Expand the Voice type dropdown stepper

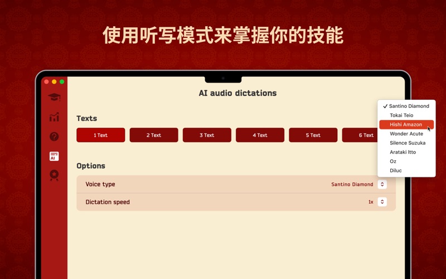pos(382,184)
